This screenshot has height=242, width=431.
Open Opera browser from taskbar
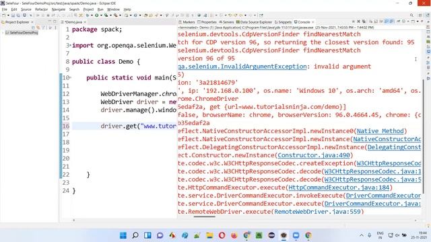[x=222, y=235]
